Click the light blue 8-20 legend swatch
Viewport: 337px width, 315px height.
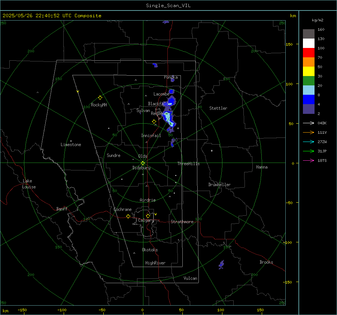309,90
